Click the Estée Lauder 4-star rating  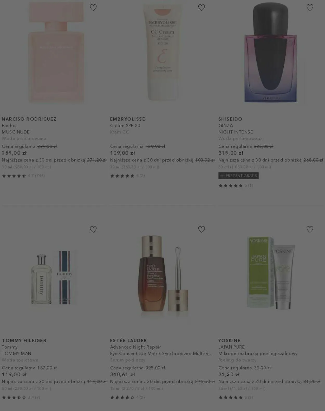128,397
